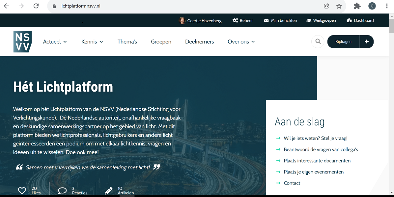Click Geertje Hazenberg's profile photo
394x197 pixels.
tap(182, 21)
